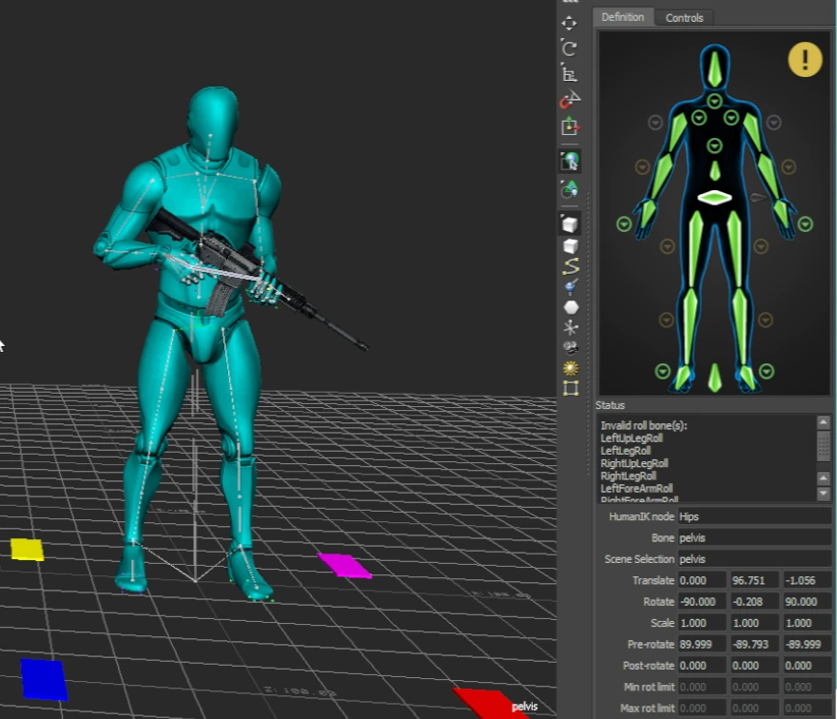
Task: Open the Definition tab
Action: click(x=623, y=17)
